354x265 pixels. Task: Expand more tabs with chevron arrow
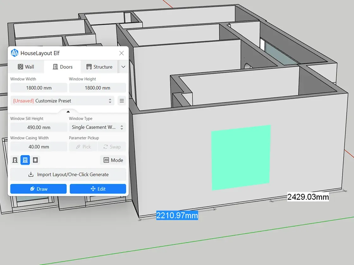[123, 67]
